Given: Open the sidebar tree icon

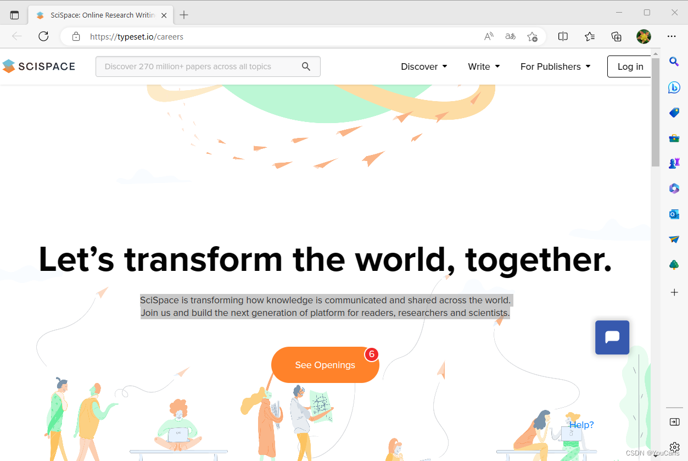Looking at the screenshot, I should pos(674,265).
